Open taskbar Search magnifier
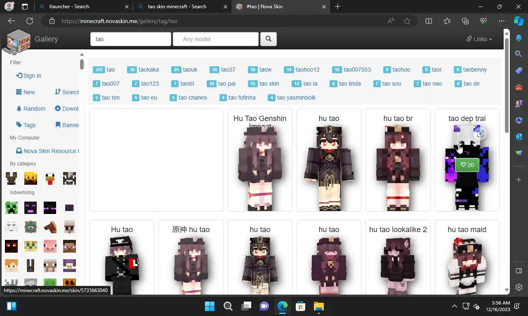Viewport: 528px width, 316px height. [x=228, y=306]
